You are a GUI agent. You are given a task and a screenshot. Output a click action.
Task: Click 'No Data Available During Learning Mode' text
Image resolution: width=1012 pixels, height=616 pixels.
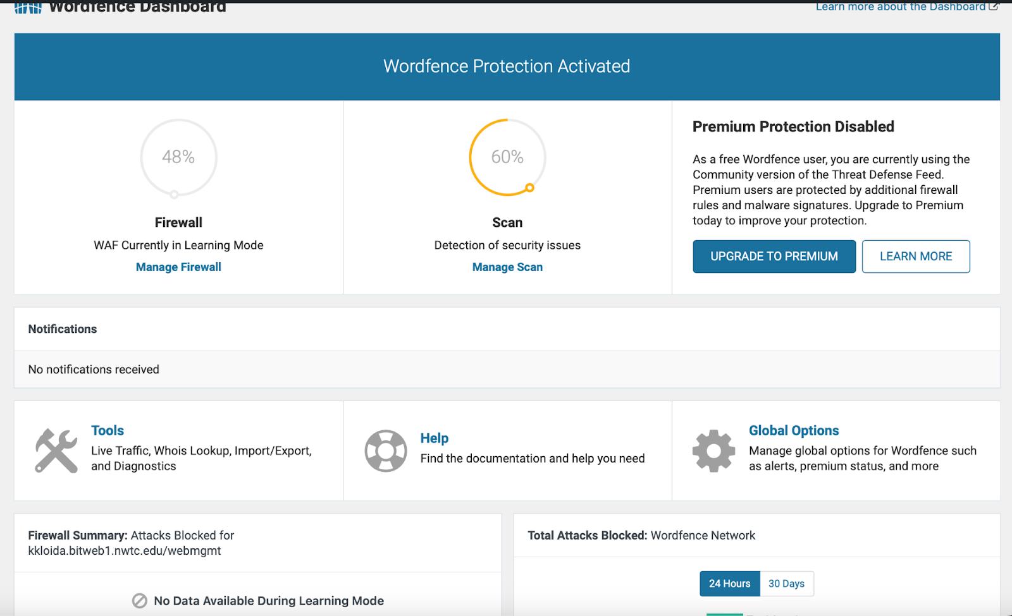269,601
